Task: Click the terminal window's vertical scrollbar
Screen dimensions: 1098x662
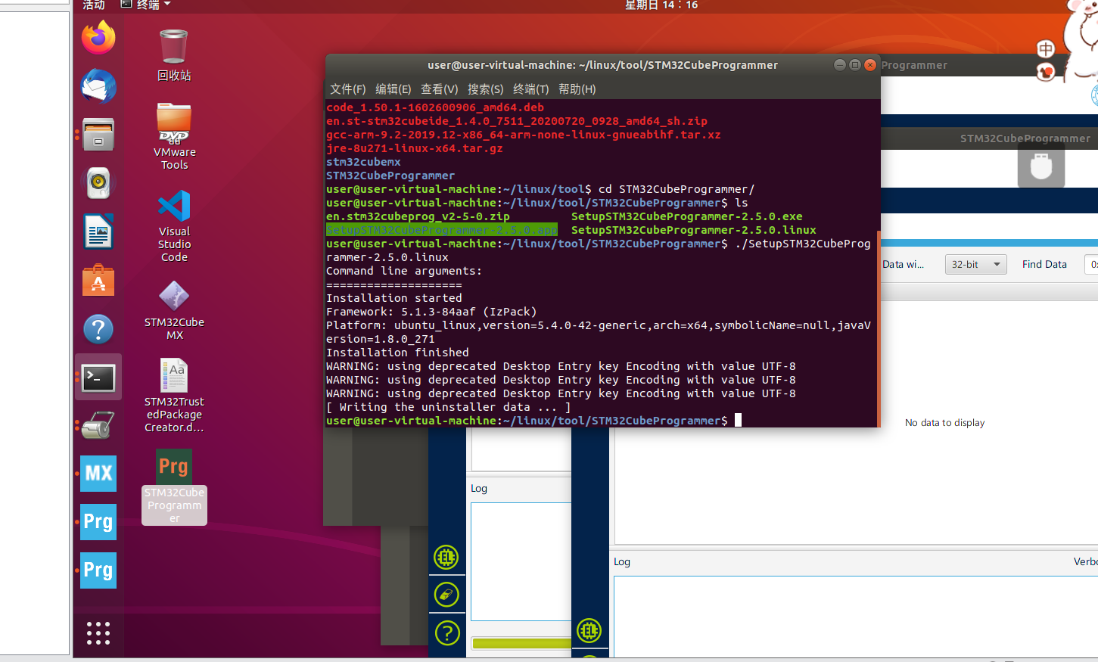Action: click(x=878, y=328)
